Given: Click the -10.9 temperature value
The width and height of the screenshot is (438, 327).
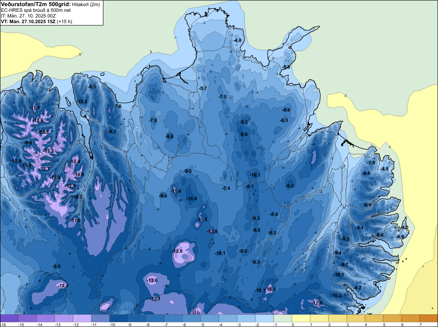Looking at the screenshot, I should coord(16,161).
